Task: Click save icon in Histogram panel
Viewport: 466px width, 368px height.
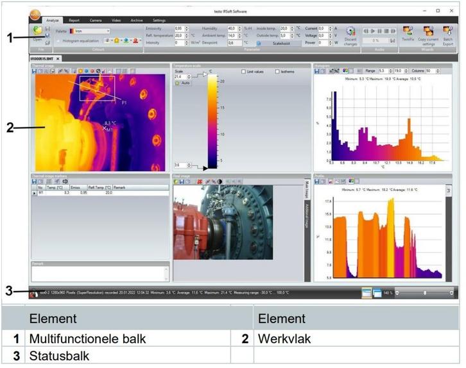Action: tap(316, 71)
